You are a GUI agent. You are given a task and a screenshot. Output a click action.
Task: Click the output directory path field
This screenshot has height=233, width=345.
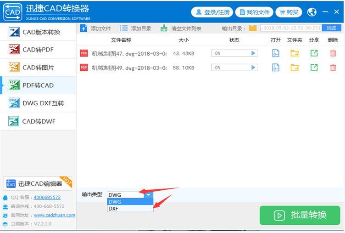pos(291,28)
